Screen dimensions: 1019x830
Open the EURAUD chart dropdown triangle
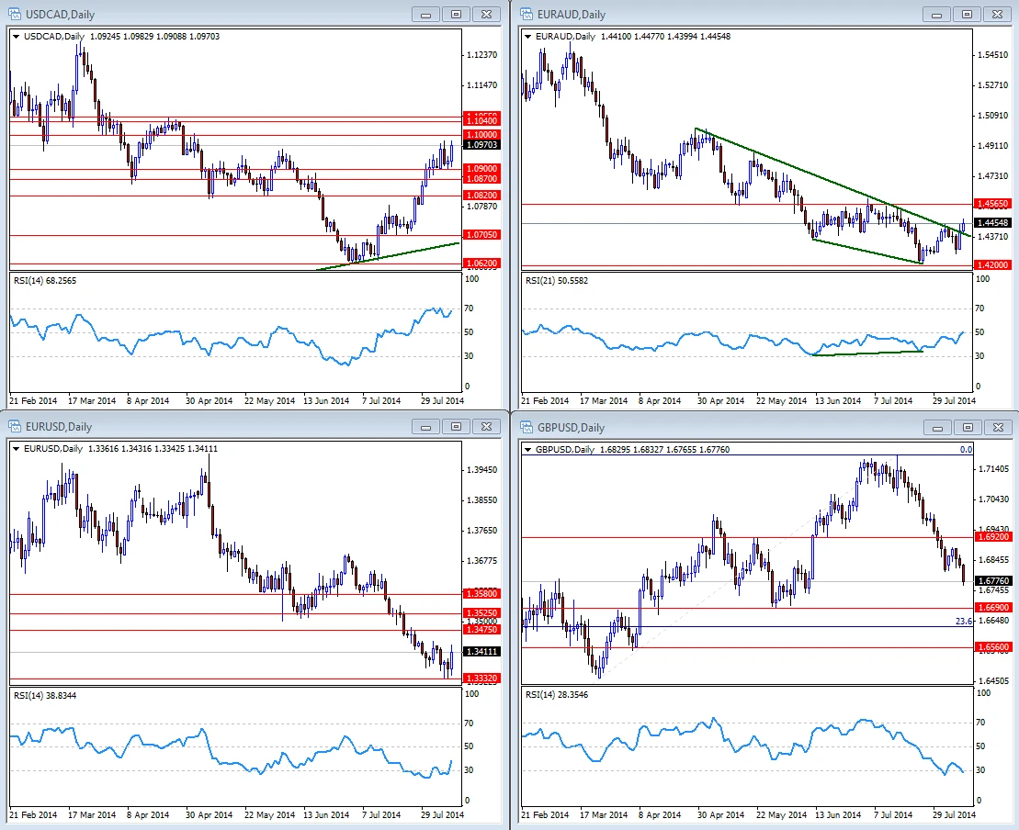tap(527, 37)
